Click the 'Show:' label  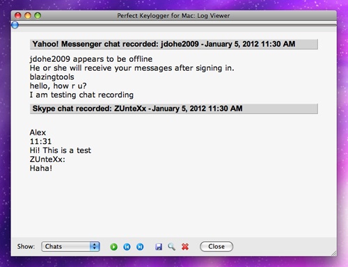coord(26,246)
